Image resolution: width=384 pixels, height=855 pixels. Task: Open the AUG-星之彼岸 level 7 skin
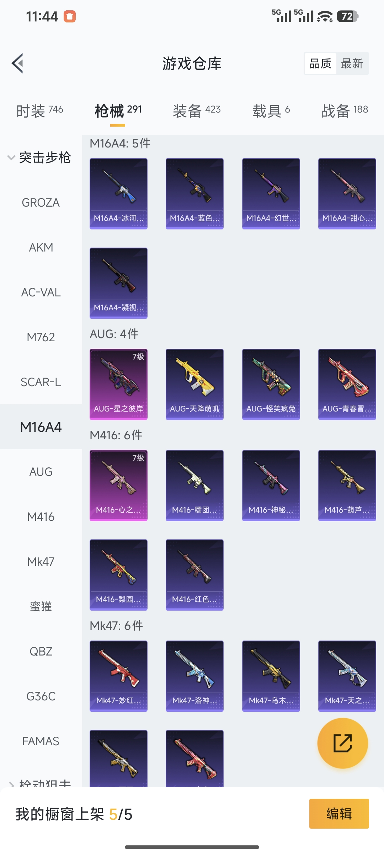118,384
